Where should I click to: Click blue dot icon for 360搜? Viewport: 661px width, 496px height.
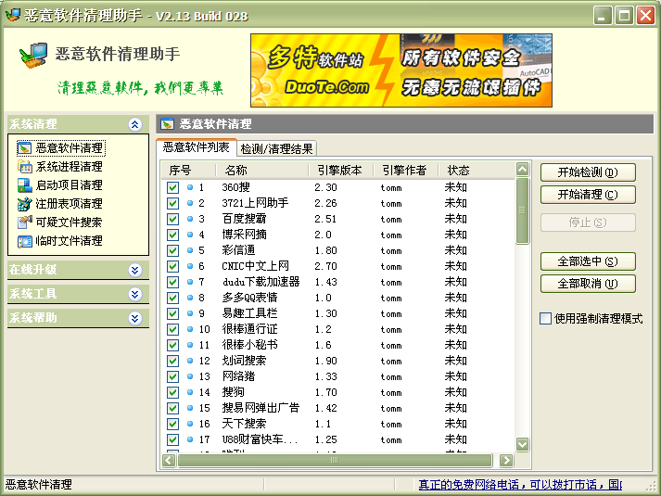190,187
